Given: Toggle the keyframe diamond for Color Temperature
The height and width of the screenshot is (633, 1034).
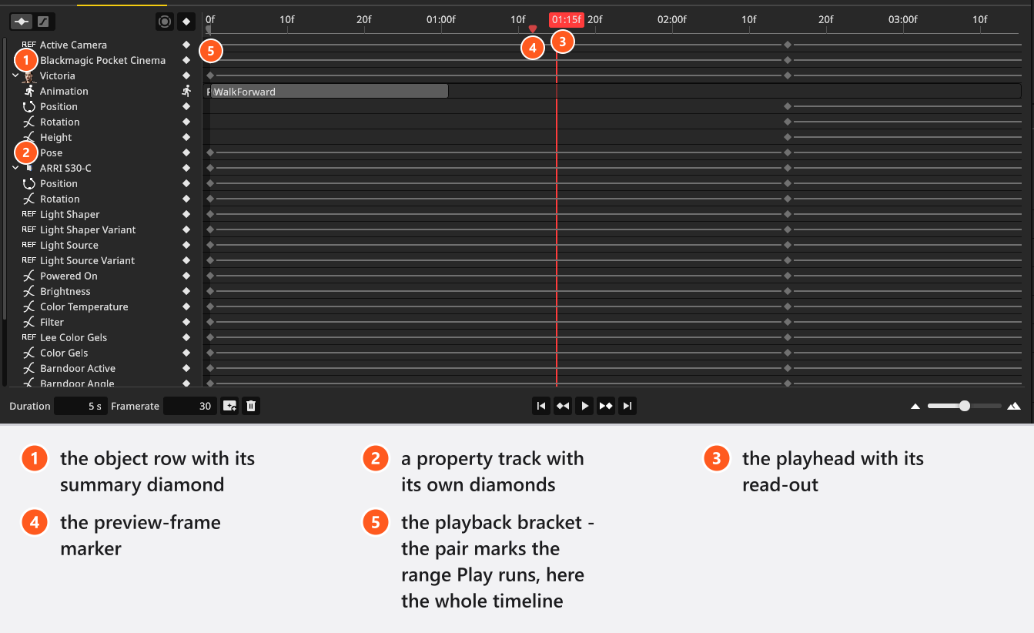Looking at the screenshot, I should pos(186,306).
